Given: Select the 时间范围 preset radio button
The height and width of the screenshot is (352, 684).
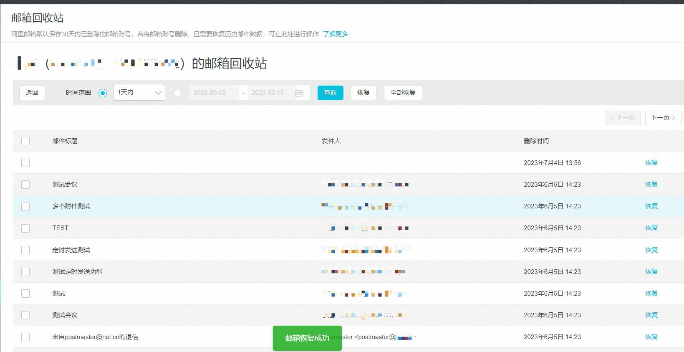Looking at the screenshot, I should 103,93.
